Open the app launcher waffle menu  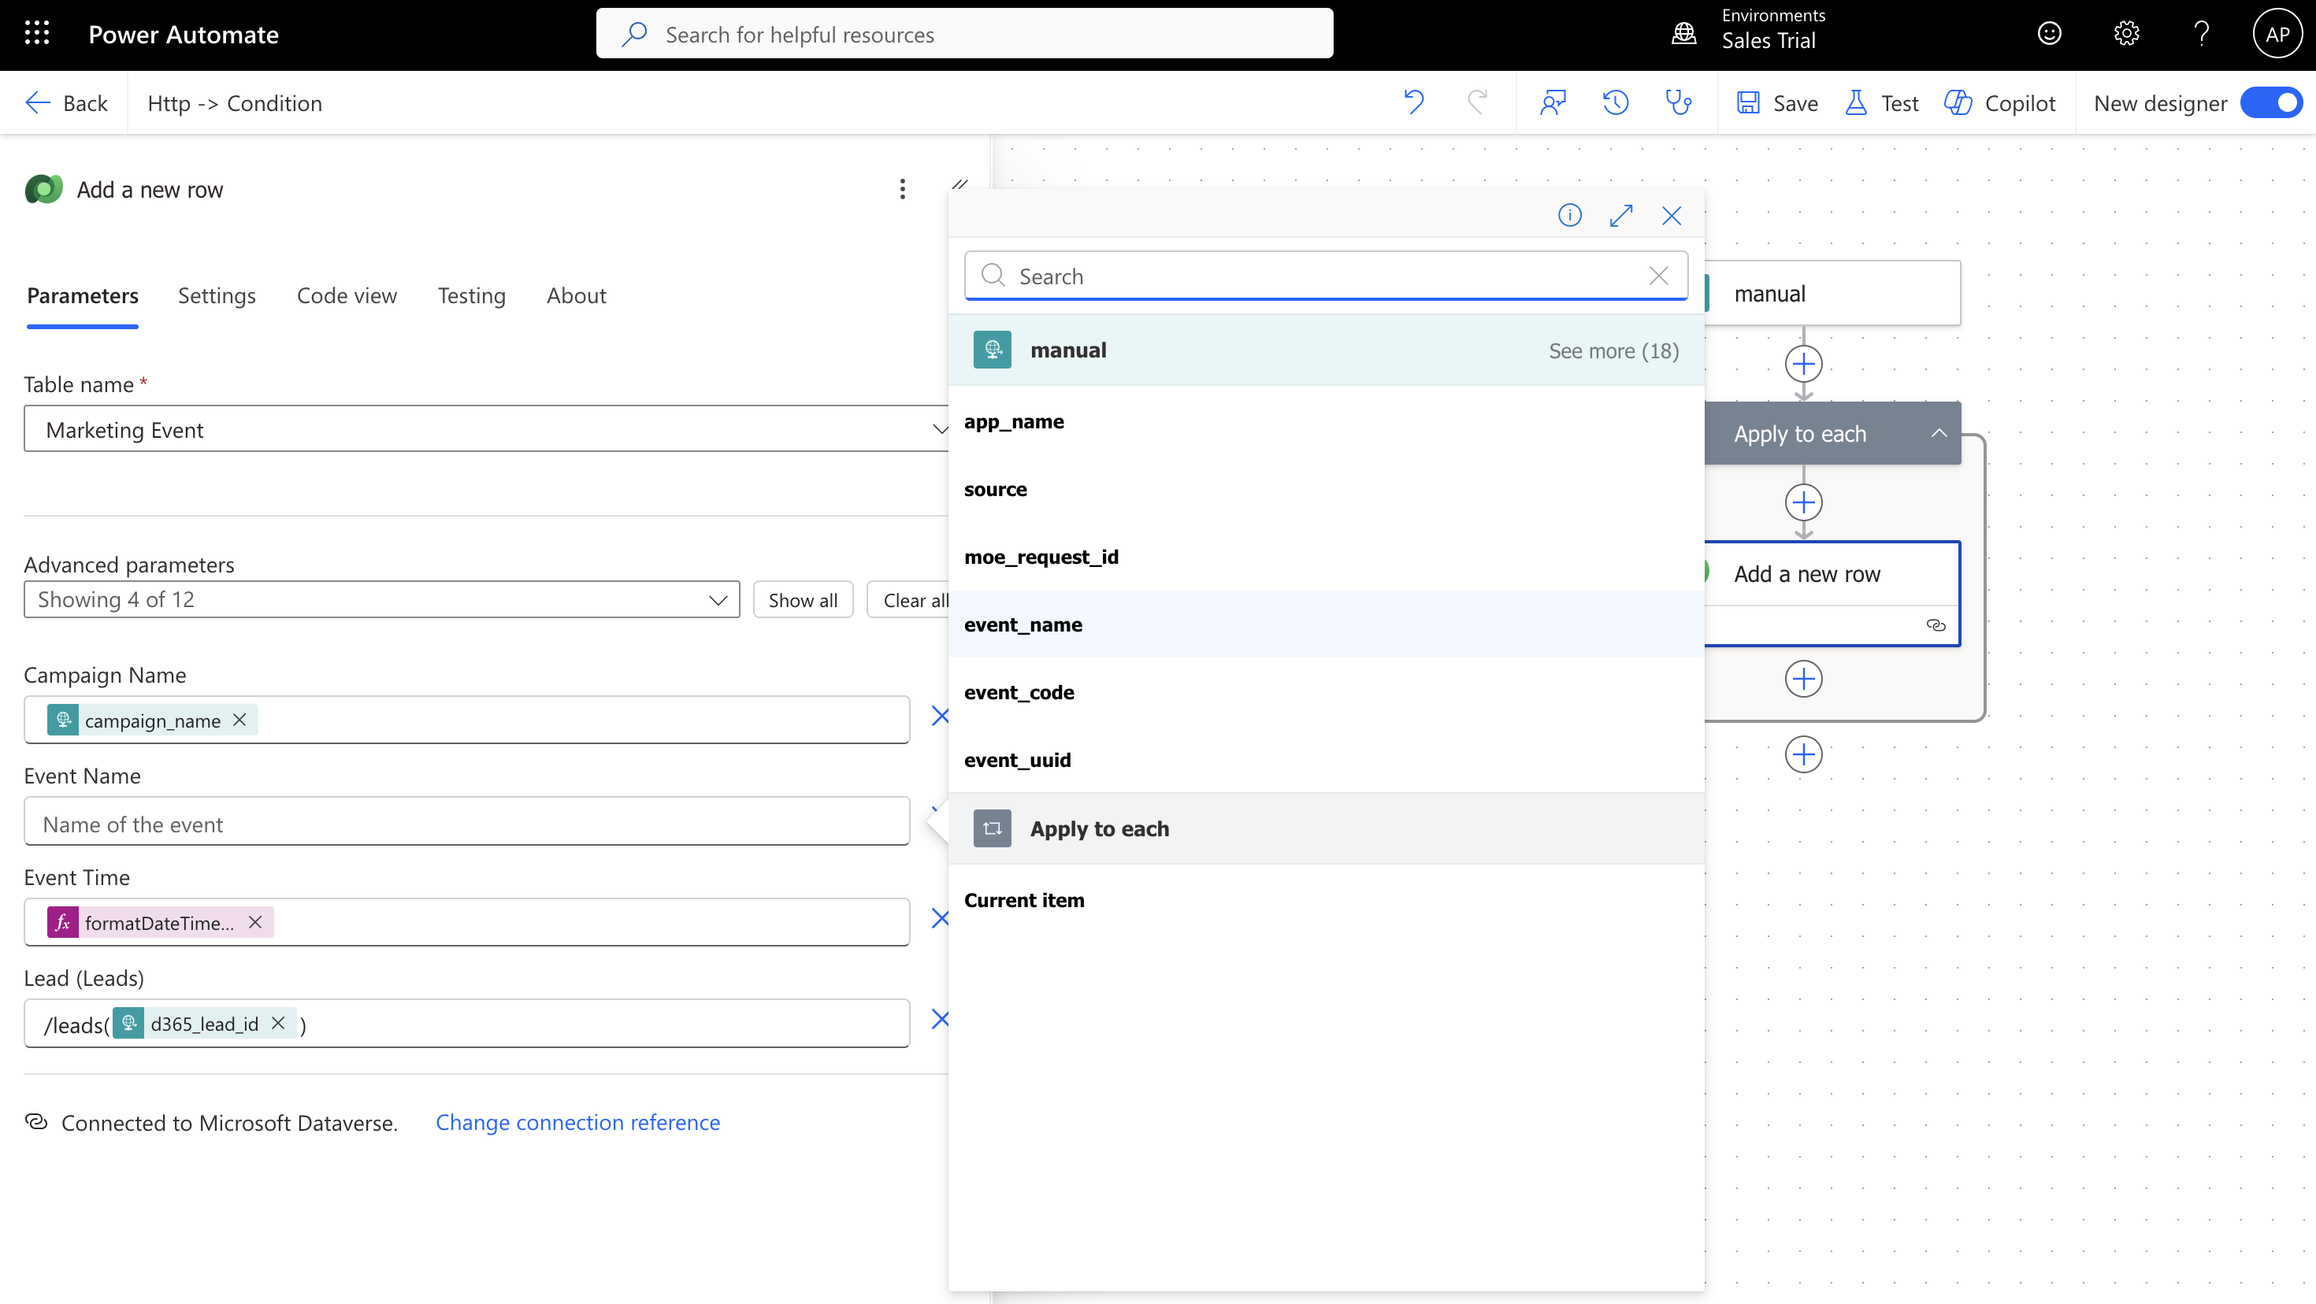point(37,34)
